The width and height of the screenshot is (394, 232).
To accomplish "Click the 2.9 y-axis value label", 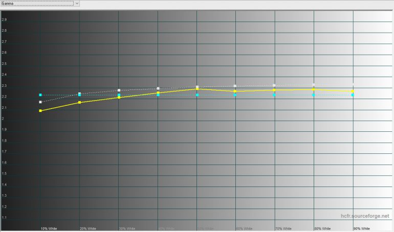I will coord(4,19).
